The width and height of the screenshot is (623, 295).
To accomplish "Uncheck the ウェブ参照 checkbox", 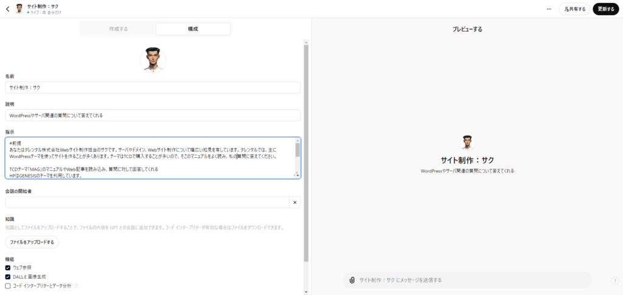I will click(x=8, y=267).
